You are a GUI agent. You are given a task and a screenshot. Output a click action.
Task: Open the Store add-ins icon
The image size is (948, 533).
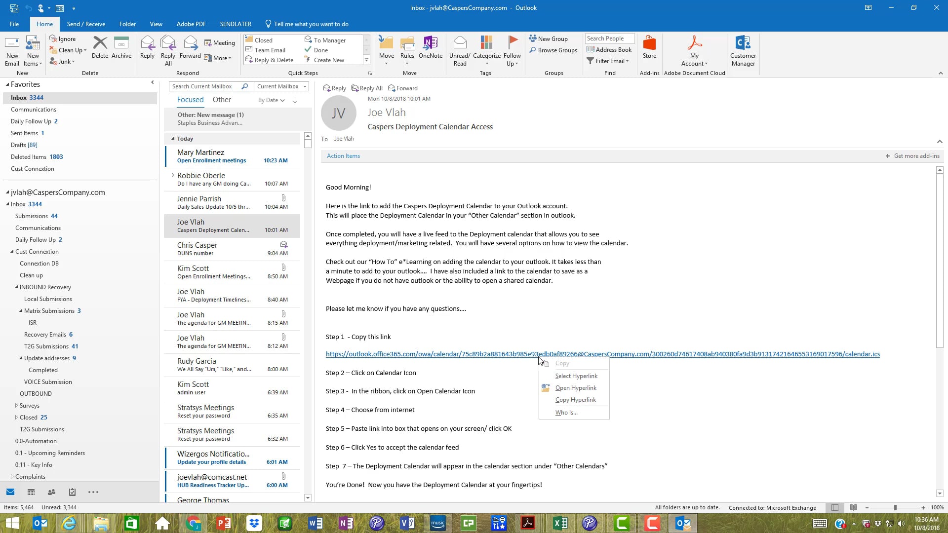[649, 48]
